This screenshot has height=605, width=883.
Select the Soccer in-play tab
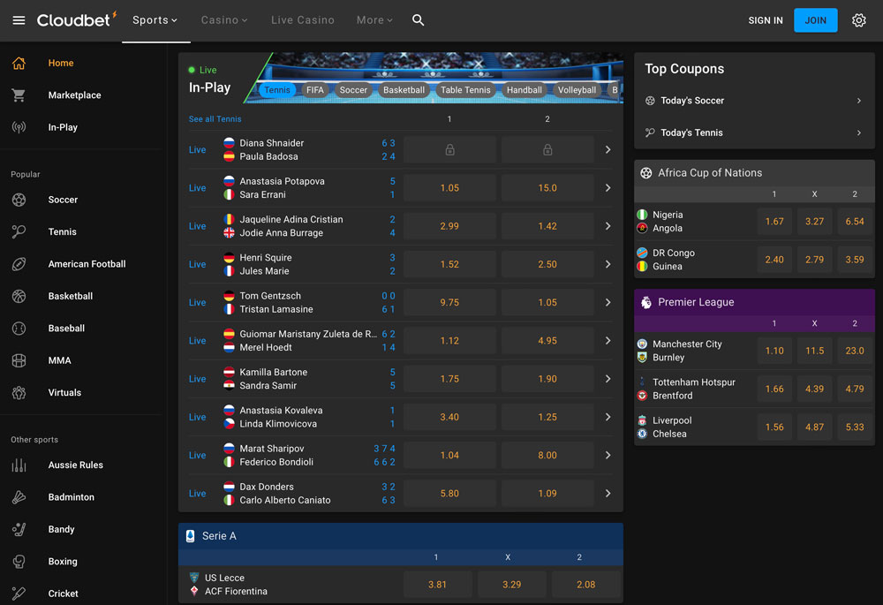click(x=353, y=90)
